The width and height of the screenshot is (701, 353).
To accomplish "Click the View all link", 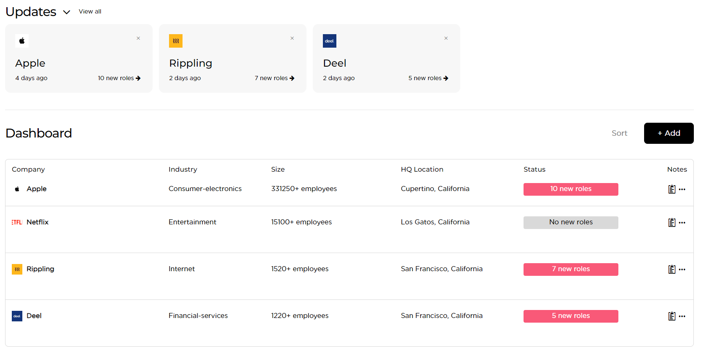I will (90, 11).
